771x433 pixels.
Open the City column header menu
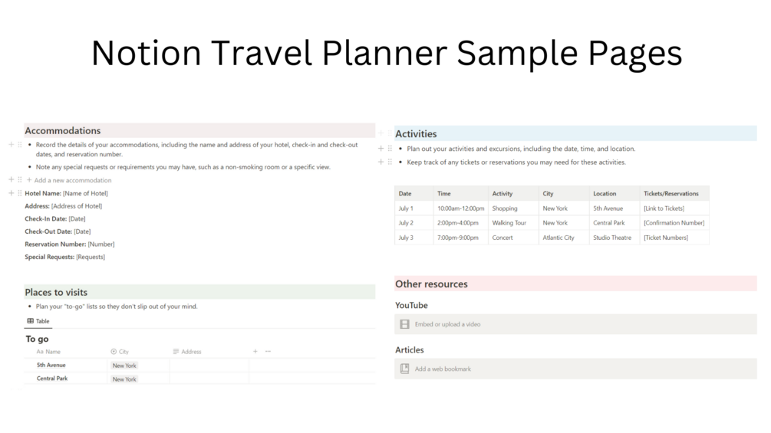(120, 352)
